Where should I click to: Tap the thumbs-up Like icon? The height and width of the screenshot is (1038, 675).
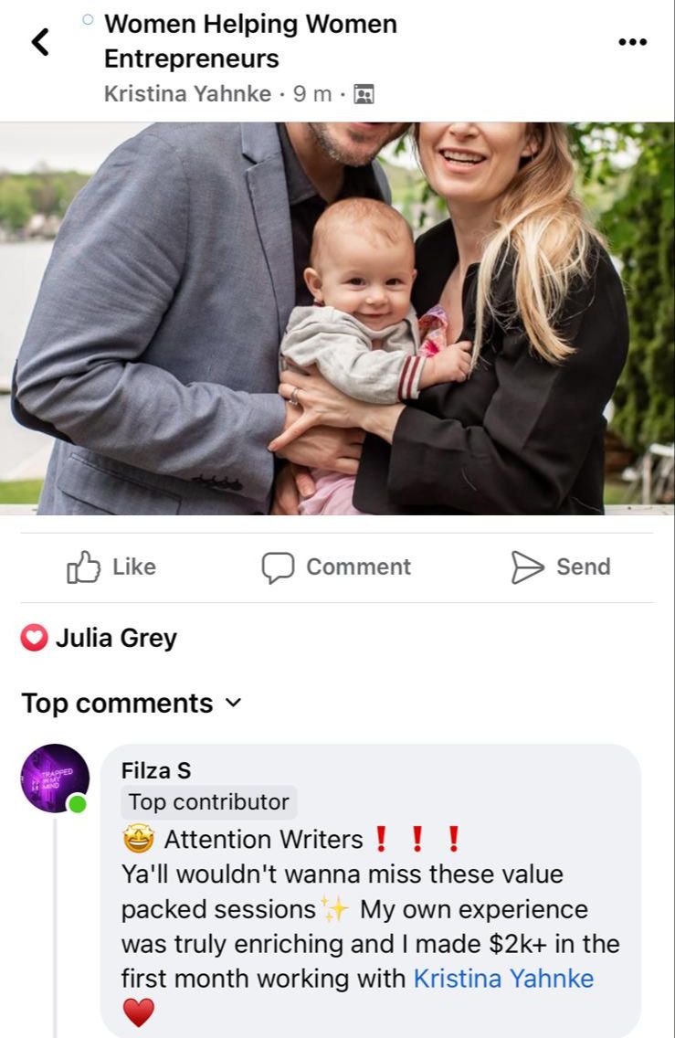click(83, 567)
